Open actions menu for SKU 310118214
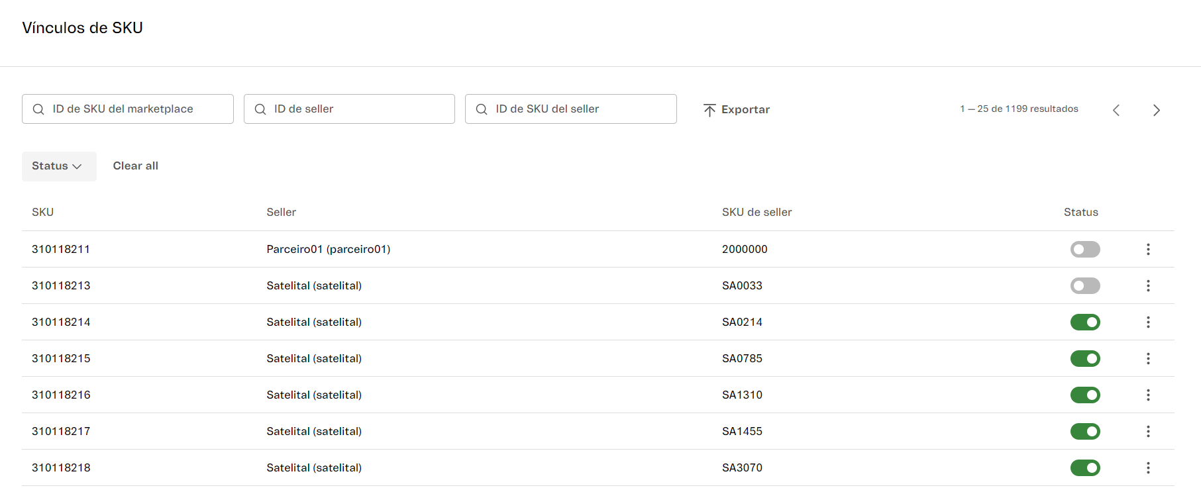This screenshot has height=490, width=1201. click(1148, 322)
